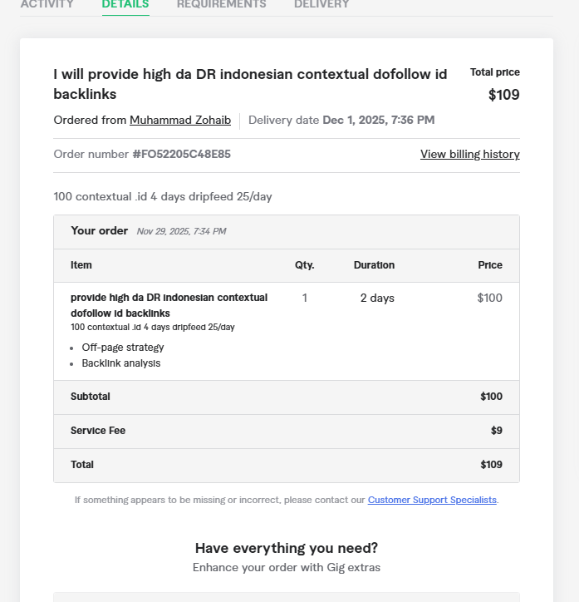Click the Qty. column header
This screenshot has height=602, width=579.
(305, 265)
